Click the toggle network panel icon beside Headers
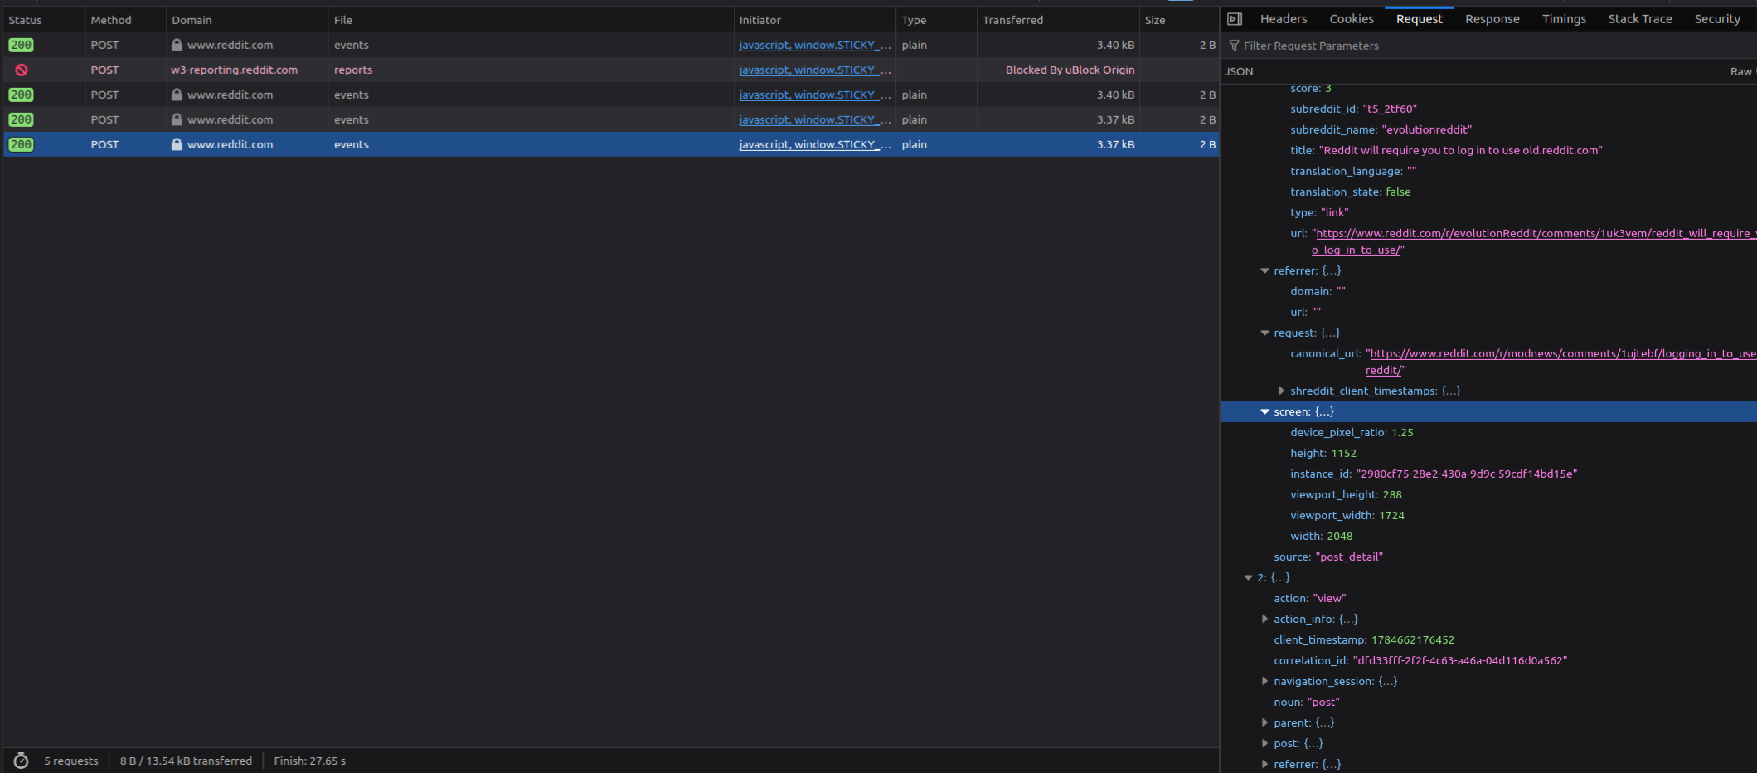Viewport: 1757px width, 773px height. [x=1235, y=19]
